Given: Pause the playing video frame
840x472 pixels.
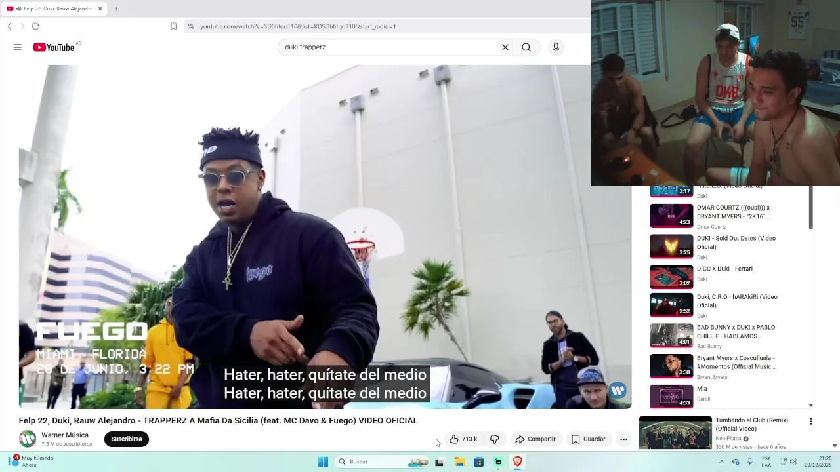Looking at the screenshot, I should tap(325, 236).
